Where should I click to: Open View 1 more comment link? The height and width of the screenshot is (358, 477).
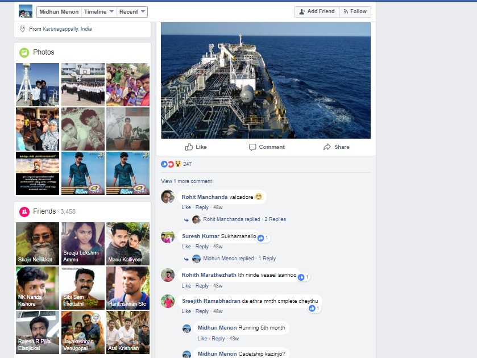(x=186, y=181)
